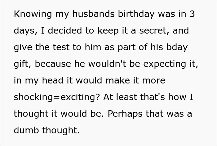Click the word "bday" in the paragraph
Image resolution: width=217 pixels, height=146 pixels.
point(177,47)
